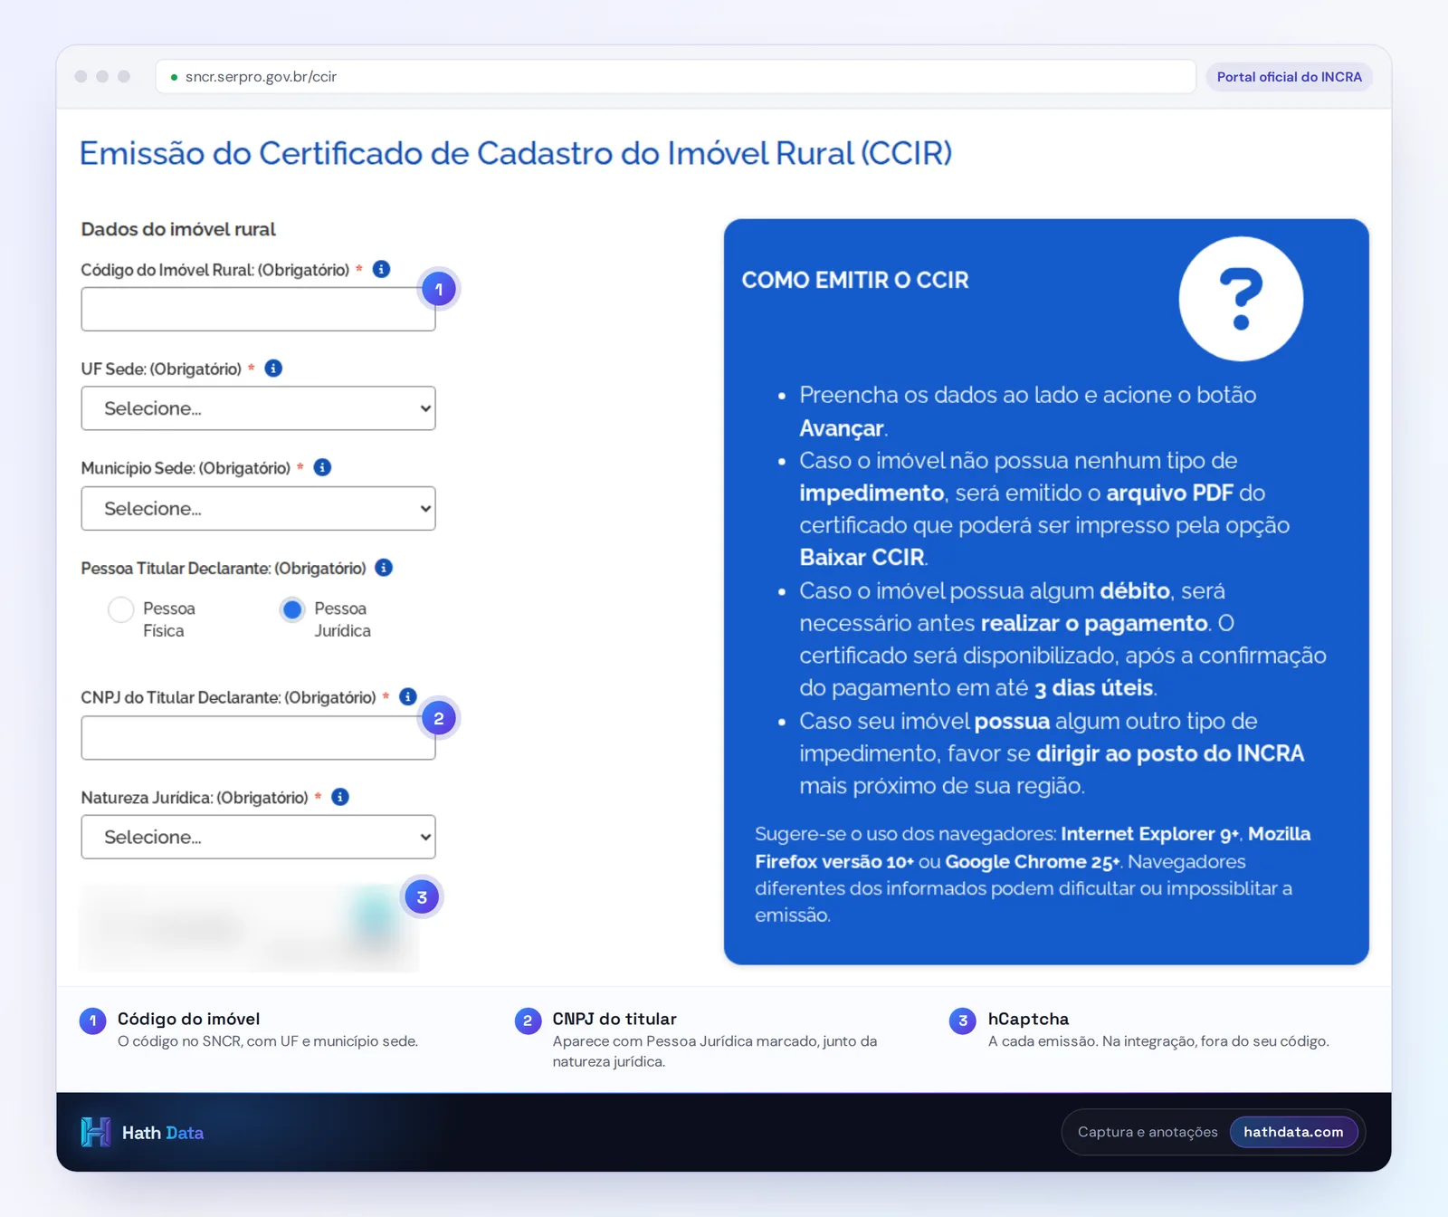Click the blurred hCaptcha widget
This screenshot has width=1448, height=1217.
(249, 927)
